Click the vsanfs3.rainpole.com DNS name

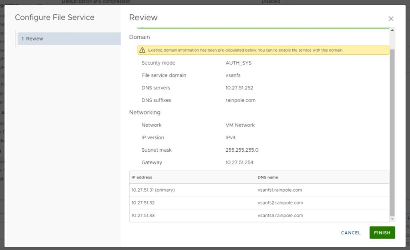(x=280, y=216)
